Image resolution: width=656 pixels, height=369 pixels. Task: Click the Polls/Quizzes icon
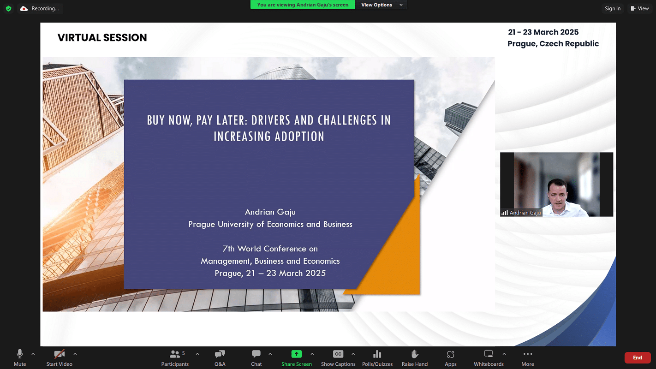click(x=377, y=357)
